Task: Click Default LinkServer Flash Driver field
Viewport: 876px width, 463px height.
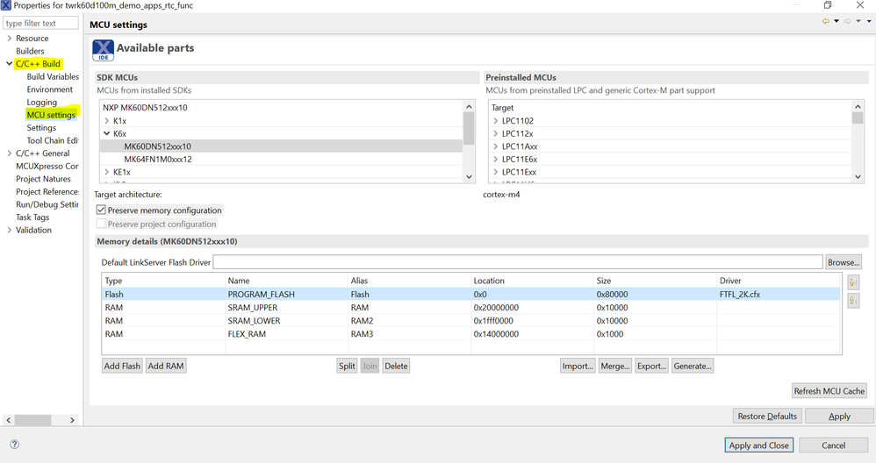Action: [x=518, y=262]
